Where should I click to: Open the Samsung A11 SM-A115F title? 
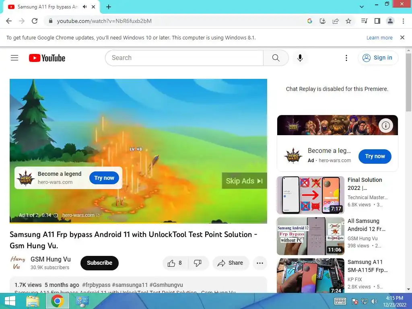(368, 266)
